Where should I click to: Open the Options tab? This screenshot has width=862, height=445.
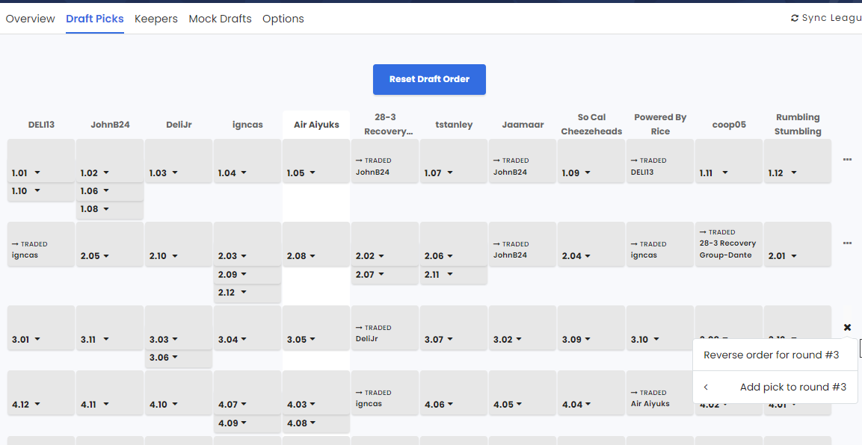tap(283, 19)
